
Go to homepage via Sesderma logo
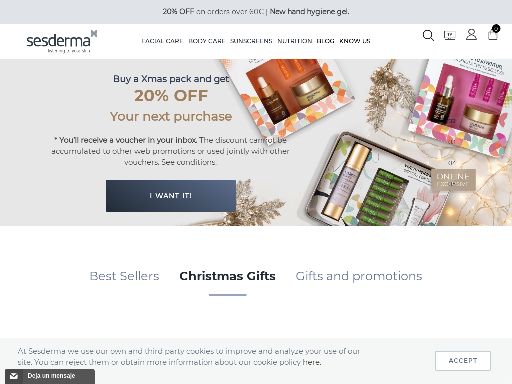point(62,41)
